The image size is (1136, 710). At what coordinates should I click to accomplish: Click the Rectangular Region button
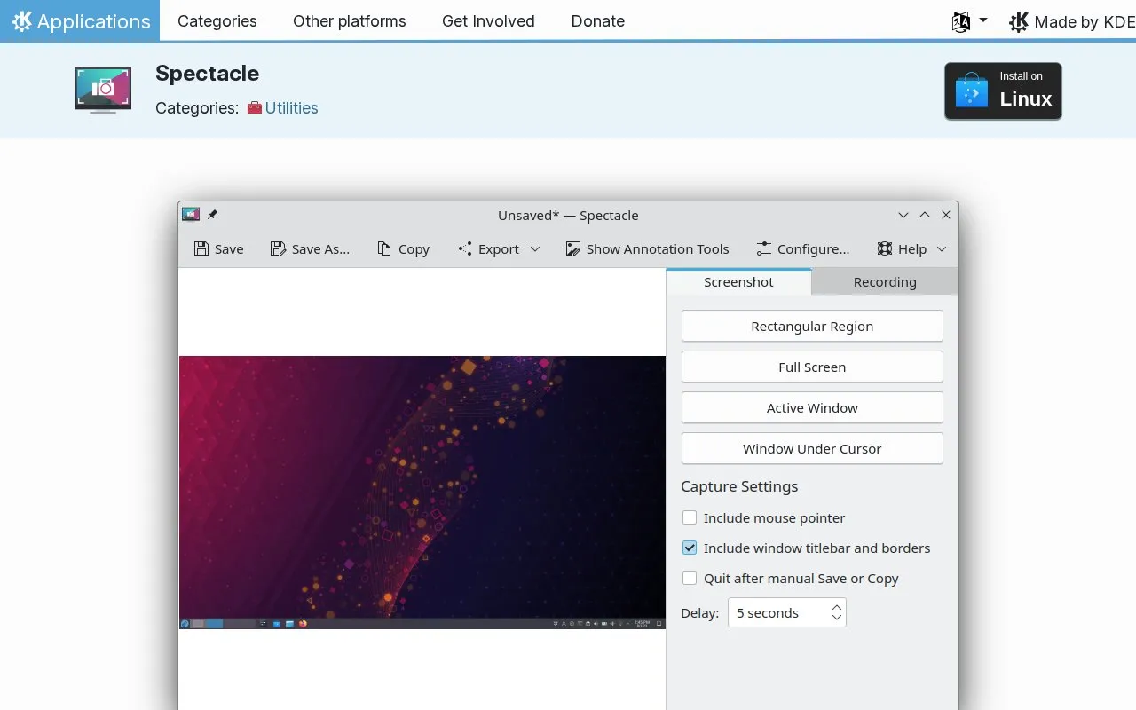coord(812,326)
